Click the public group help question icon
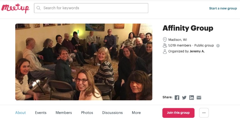Viewport: 240px width, 120px height. pos(218,46)
